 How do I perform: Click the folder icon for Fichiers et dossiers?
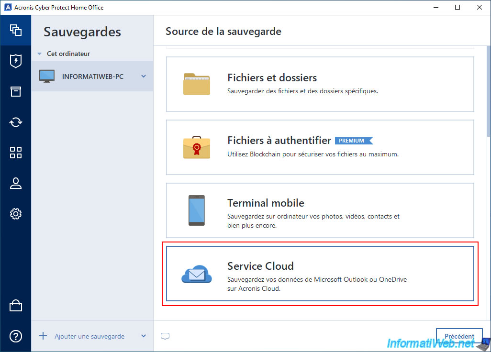point(197,84)
